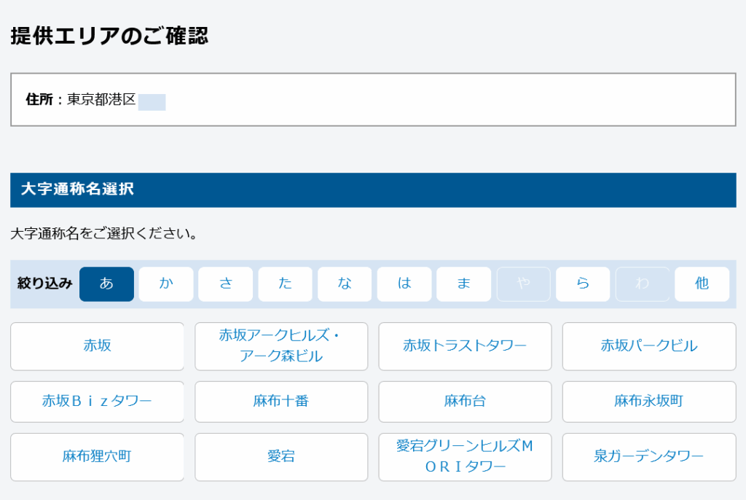Choose the は filter button

coord(404,284)
